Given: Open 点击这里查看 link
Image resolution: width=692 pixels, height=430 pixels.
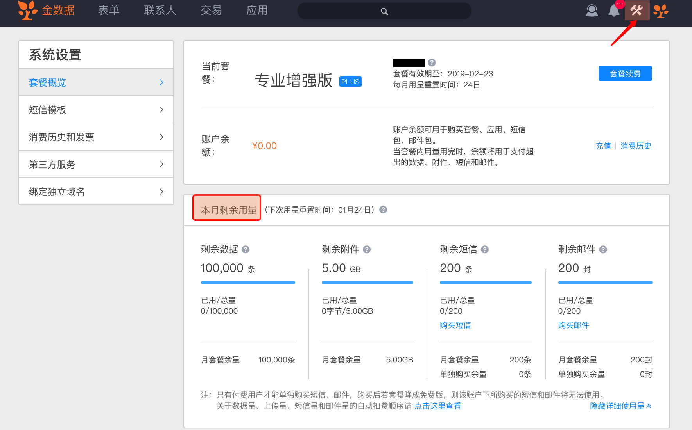Looking at the screenshot, I should click(x=437, y=406).
